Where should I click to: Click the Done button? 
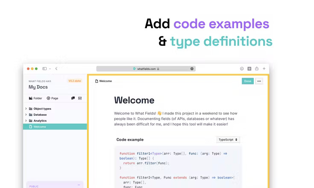point(248,81)
